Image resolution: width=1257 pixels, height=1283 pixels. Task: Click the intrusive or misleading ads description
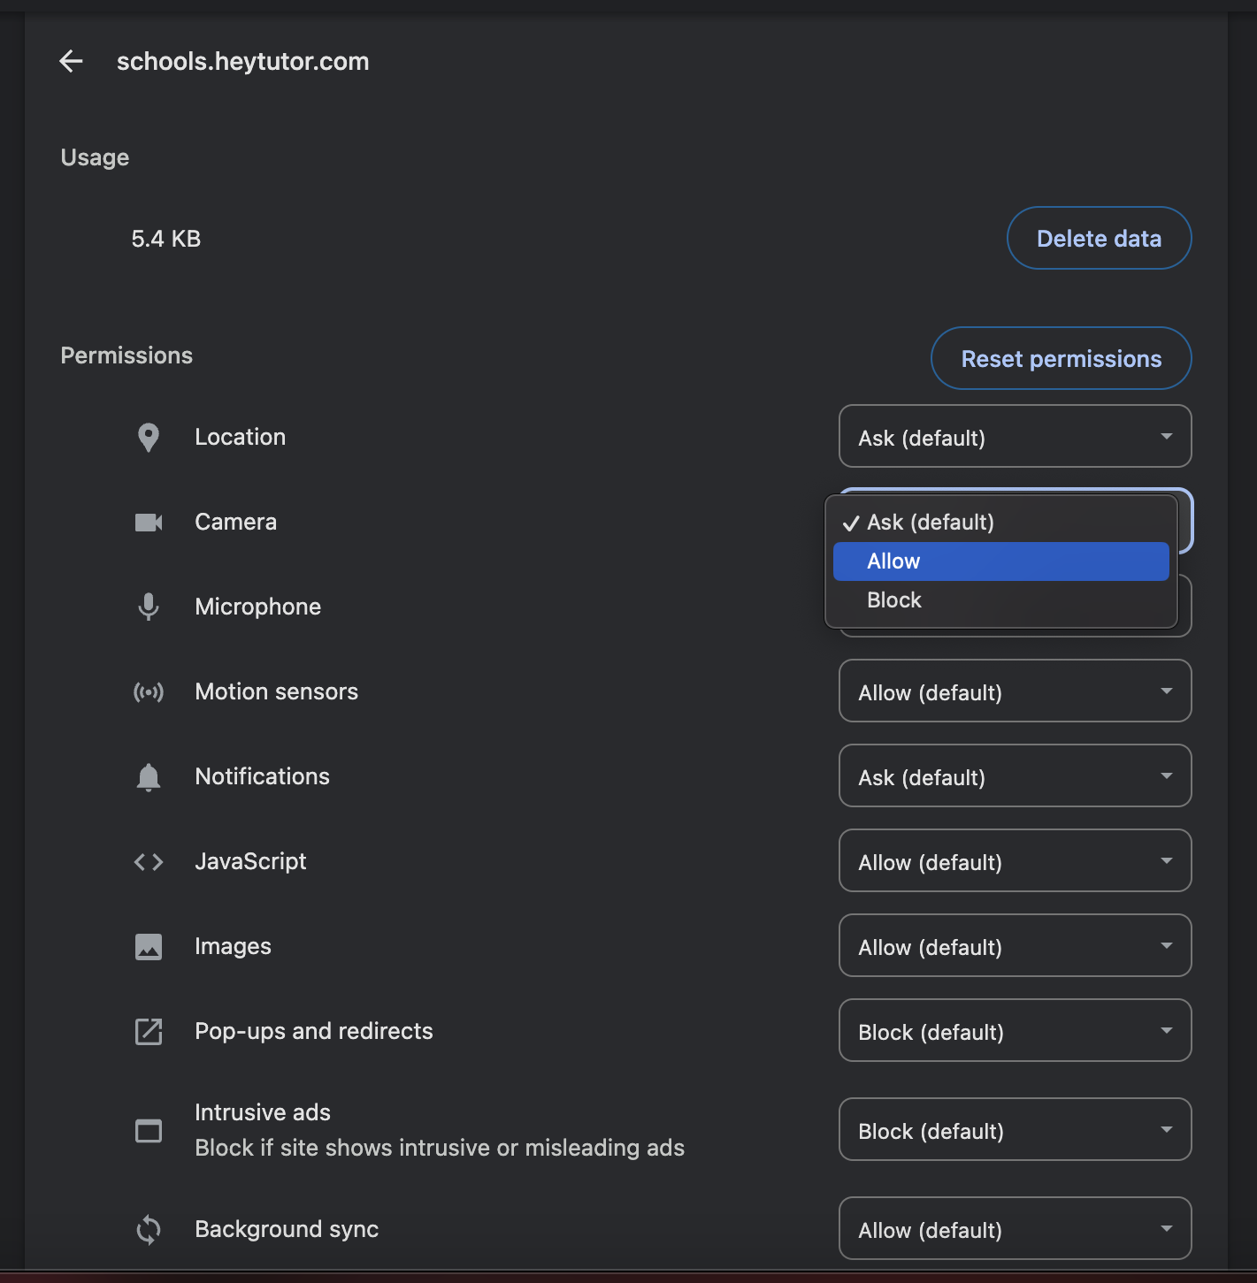pyautogui.click(x=439, y=1148)
